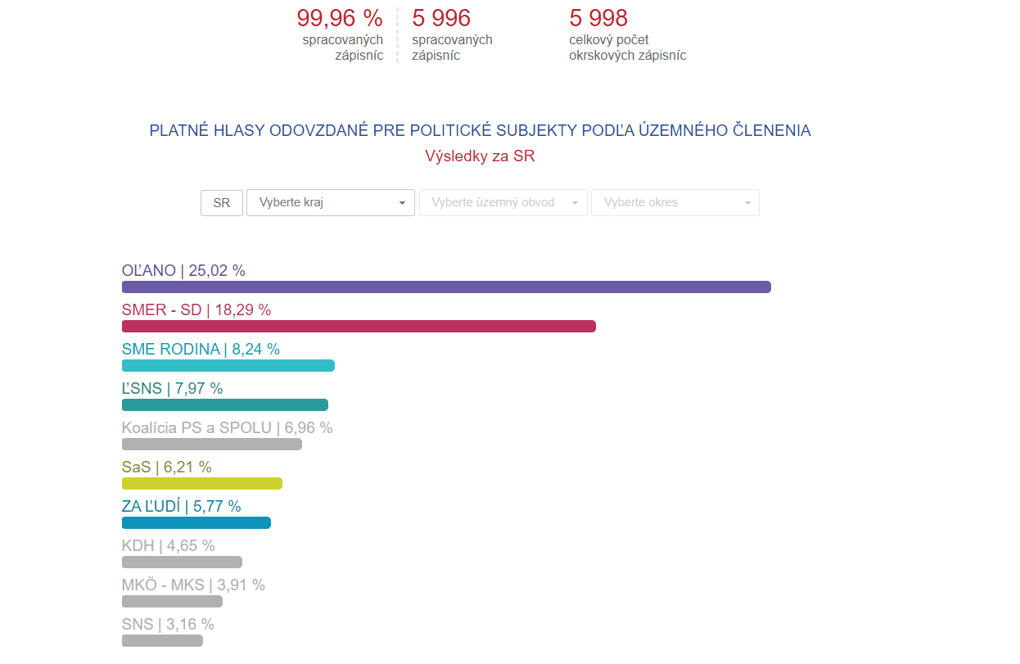Screen dimensions: 1020x664
Task: Click the celkový počet okrskových zápisníc label
Action: tap(628, 47)
